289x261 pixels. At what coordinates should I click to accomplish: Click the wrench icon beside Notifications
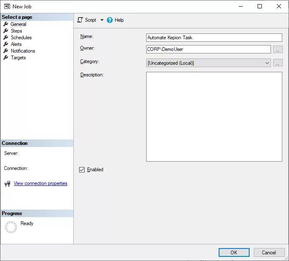tap(6, 51)
